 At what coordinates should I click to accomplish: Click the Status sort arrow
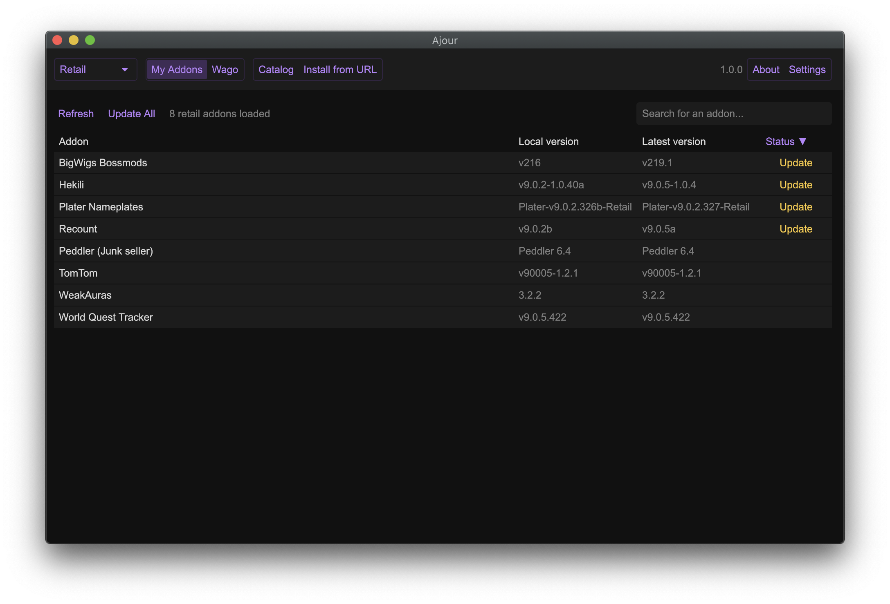[802, 141]
